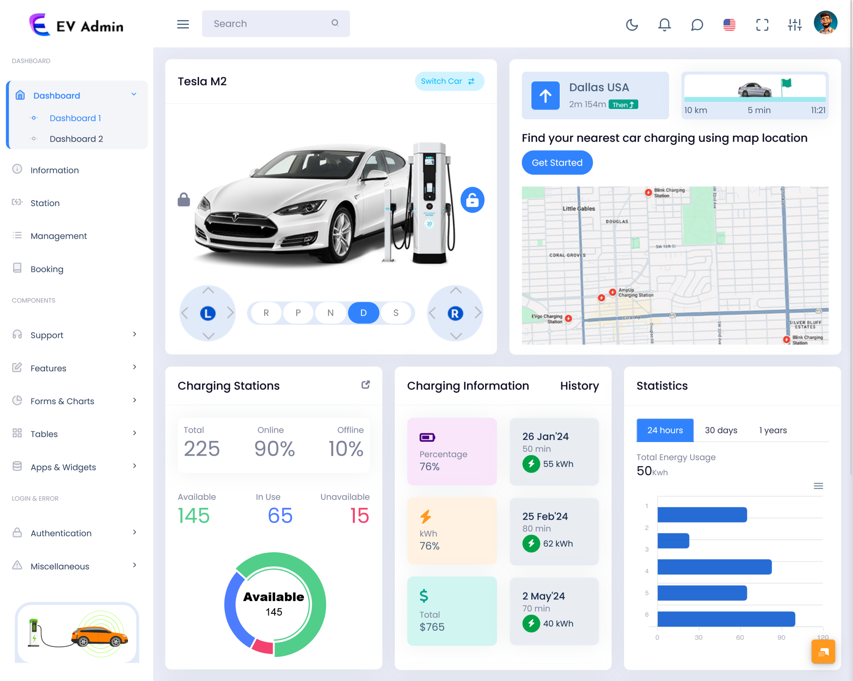The image size is (853, 681).
Task: Select gear S in the gear selector
Action: tap(396, 313)
